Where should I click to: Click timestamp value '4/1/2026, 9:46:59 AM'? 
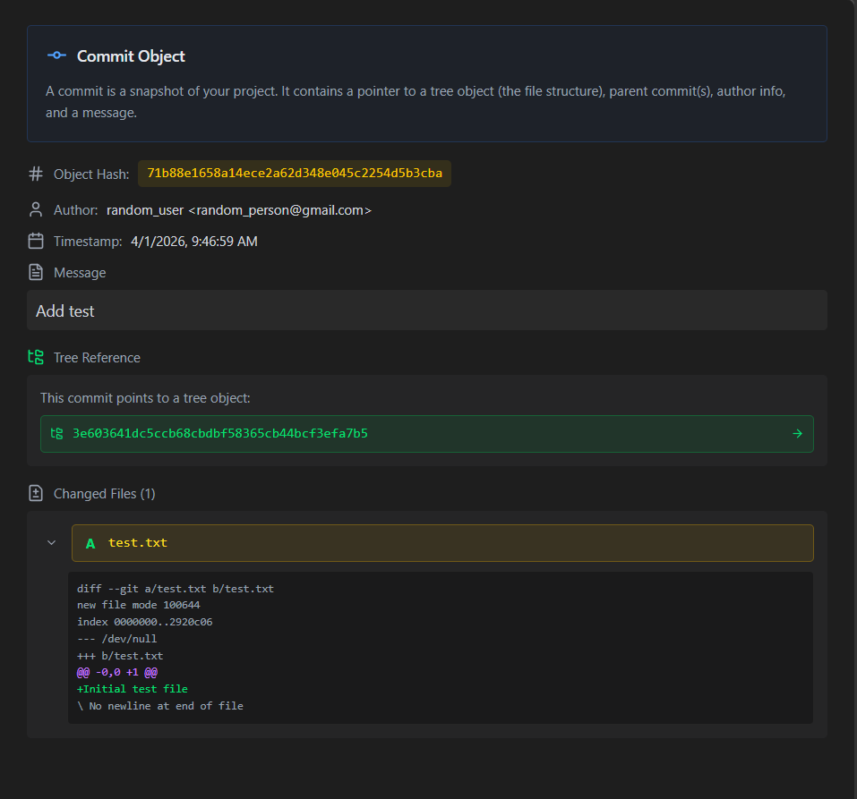pos(194,242)
